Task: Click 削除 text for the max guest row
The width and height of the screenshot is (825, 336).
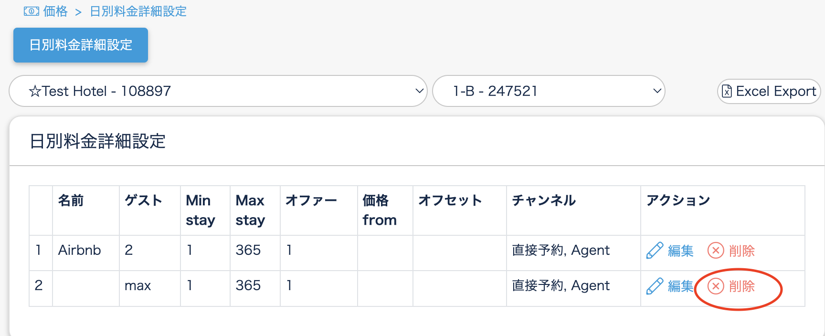Action: click(742, 286)
